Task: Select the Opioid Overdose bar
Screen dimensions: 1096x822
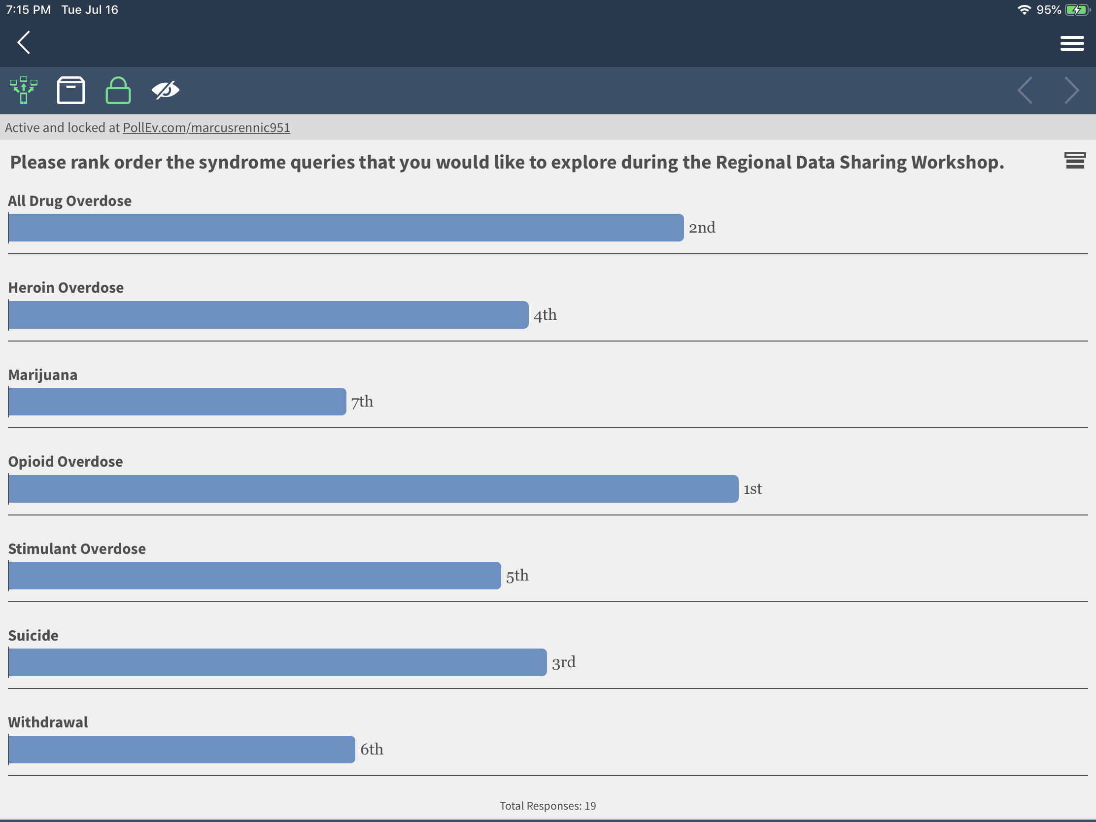Action: (373, 488)
